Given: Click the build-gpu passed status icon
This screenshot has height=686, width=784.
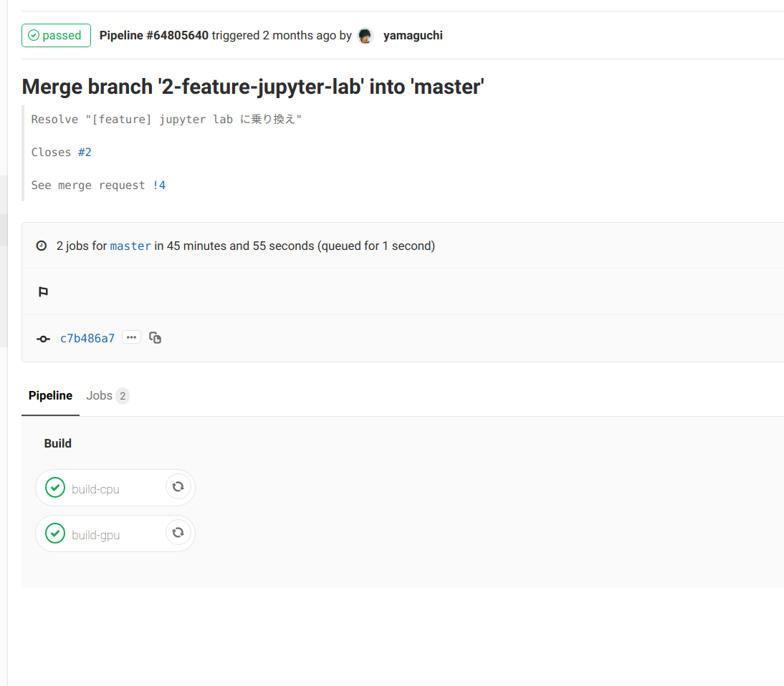Looking at the screenshot, I should pyautogui.click(x=55, y=533).
